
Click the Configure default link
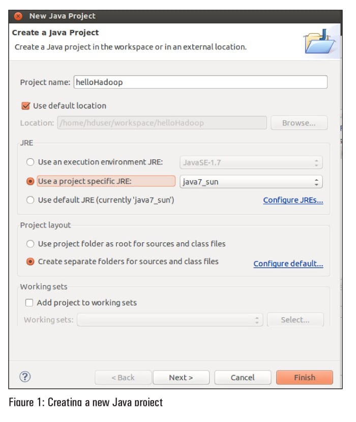tap(288, 264)
